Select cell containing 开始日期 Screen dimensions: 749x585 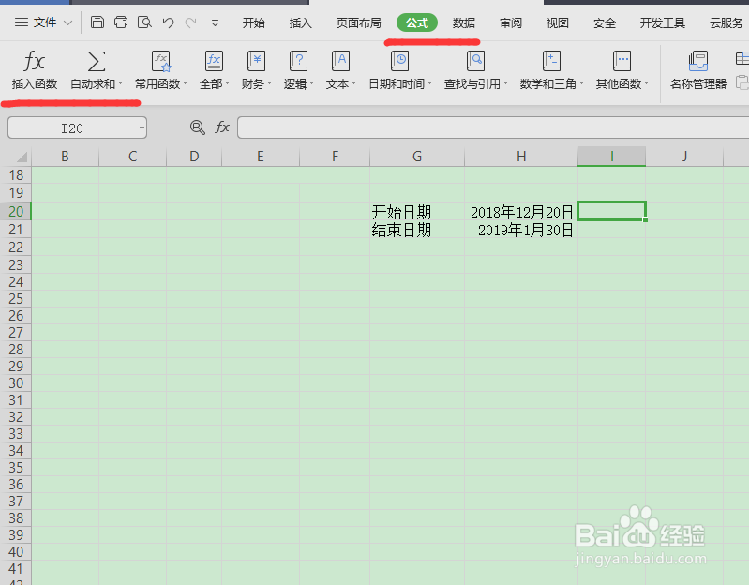pos(417,212)
